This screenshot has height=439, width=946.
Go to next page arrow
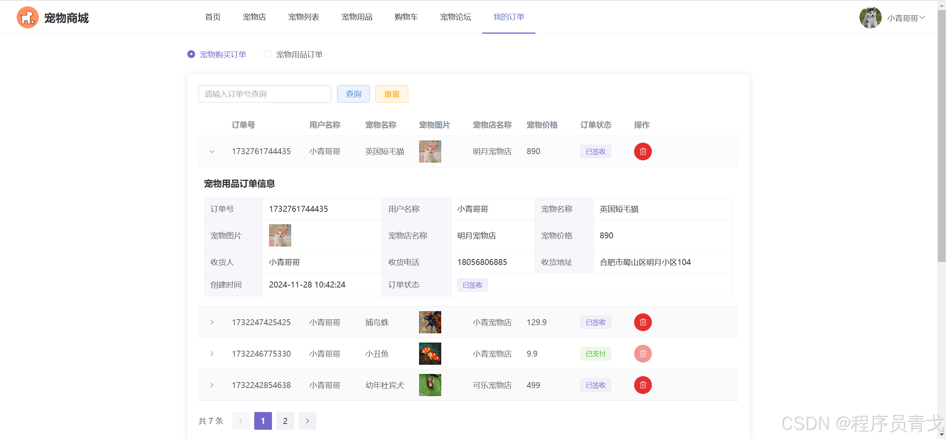click(x=307, y=421)
